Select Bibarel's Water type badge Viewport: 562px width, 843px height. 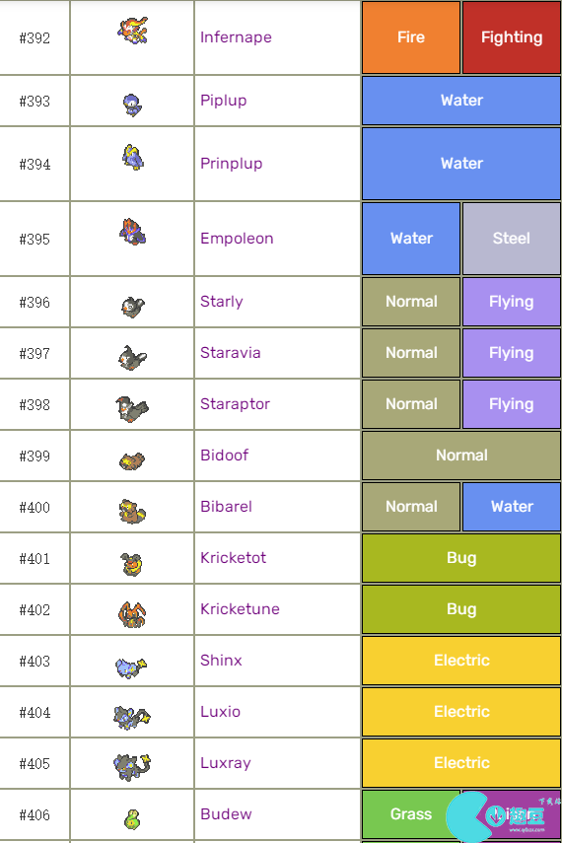[x=512, y=507]
